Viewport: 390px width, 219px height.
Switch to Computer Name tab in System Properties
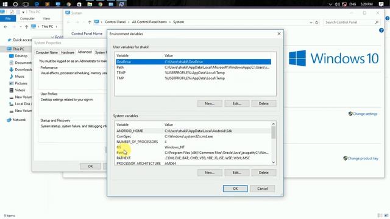tap(46, 52)
